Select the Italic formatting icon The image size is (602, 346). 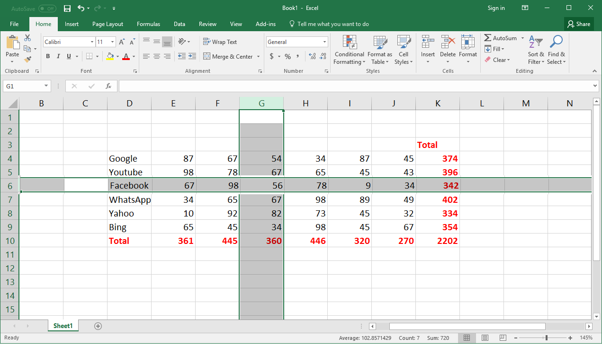57,56
